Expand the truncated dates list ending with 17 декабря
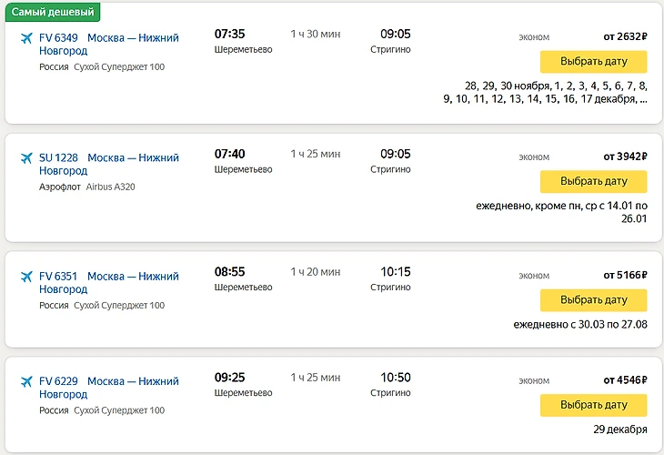 click(x=643, y=99)
